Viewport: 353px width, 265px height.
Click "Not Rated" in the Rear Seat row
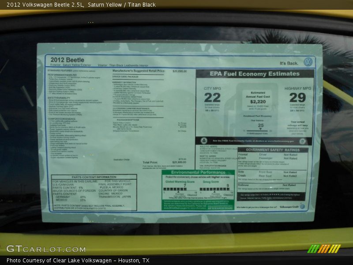[290, 176]
